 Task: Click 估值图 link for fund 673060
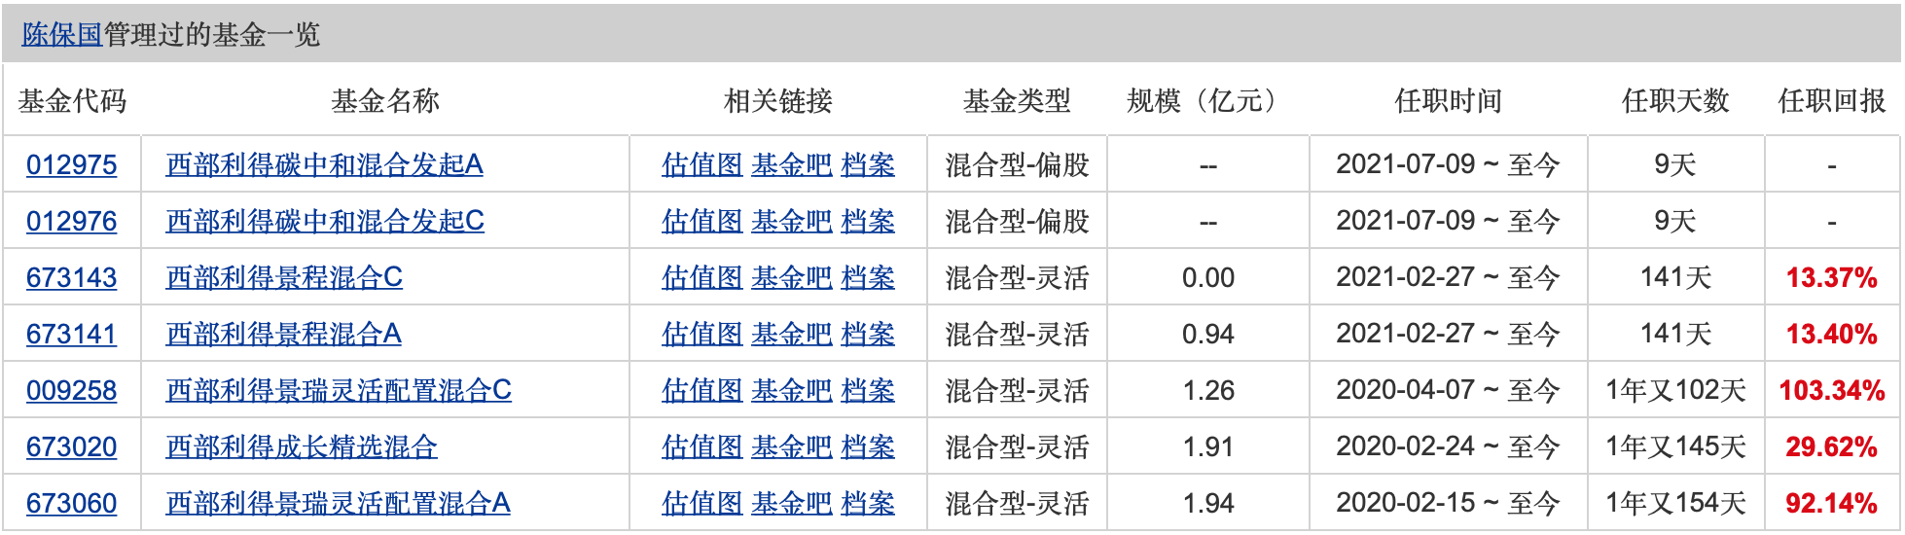pos(702,503)
